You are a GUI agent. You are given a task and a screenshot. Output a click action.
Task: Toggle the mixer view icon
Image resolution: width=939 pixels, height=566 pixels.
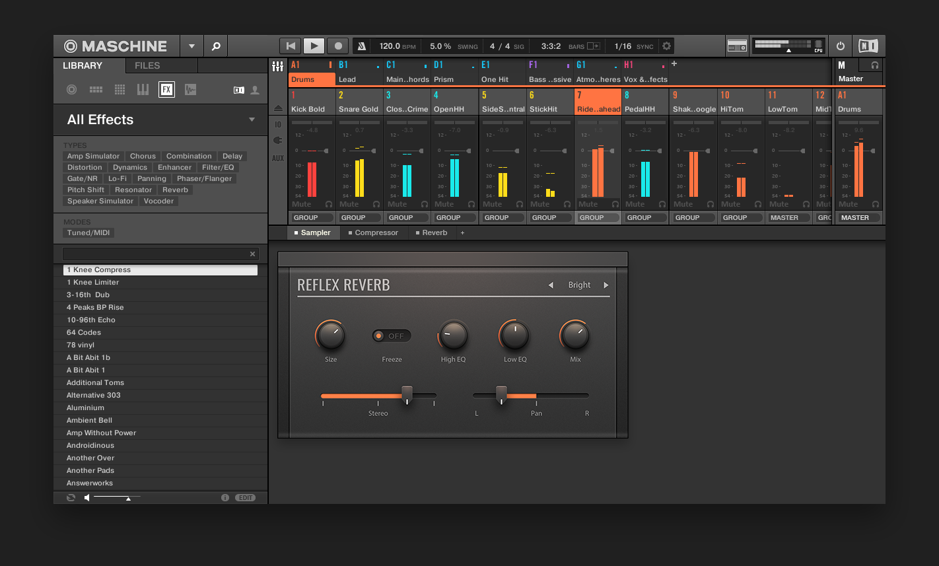tap(278, 66)
